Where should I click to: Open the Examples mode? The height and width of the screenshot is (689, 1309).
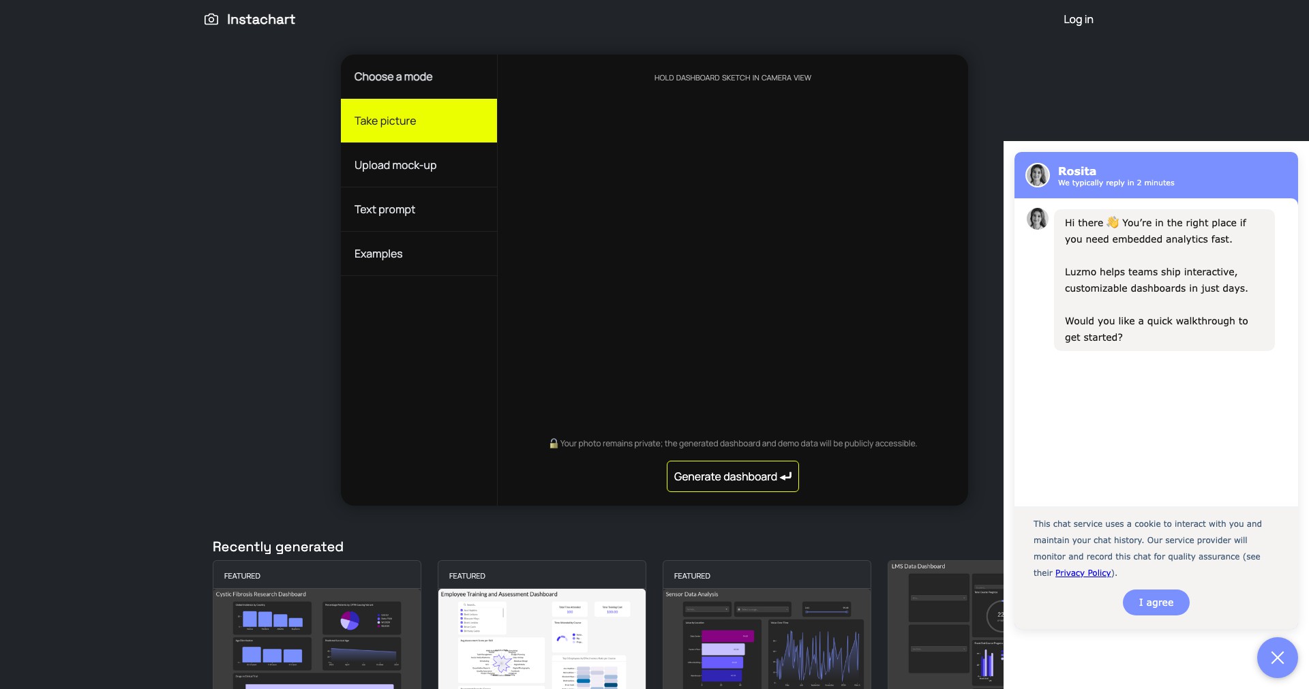419,254
